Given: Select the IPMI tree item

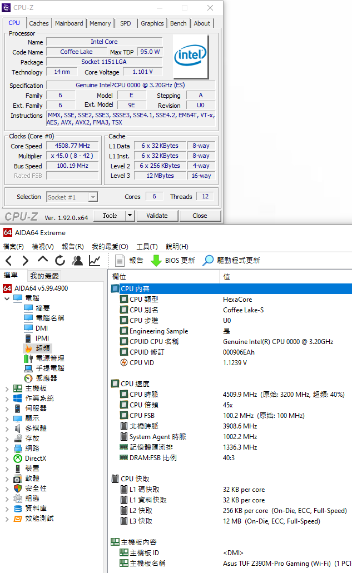Looking at the screenshot, I should (x=36, y=338).
